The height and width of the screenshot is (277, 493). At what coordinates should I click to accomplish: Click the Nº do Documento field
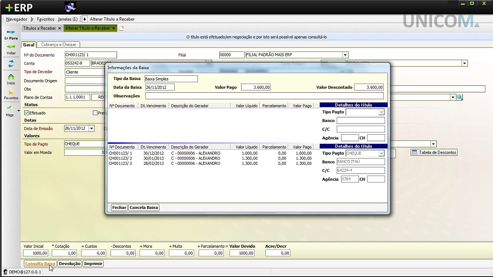91,55
